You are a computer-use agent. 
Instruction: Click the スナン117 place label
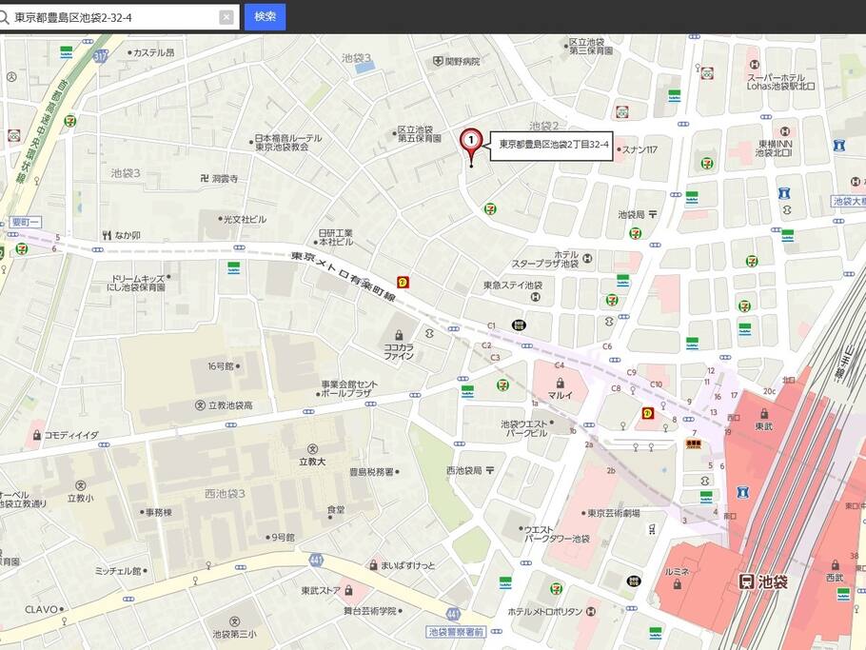coord(640,149)
